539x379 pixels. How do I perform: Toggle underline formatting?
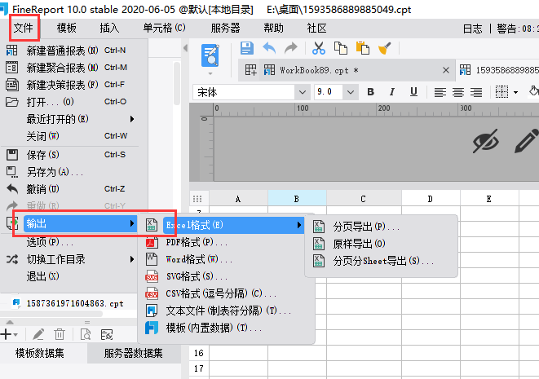[413, 92]
